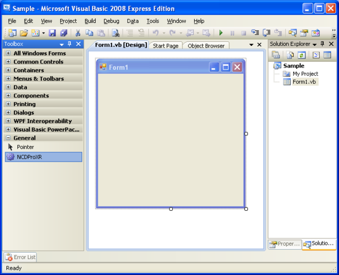This screenshot has height=275, width=339.
Task: Click the Undo arrow icon
Action: pos(156,33)
